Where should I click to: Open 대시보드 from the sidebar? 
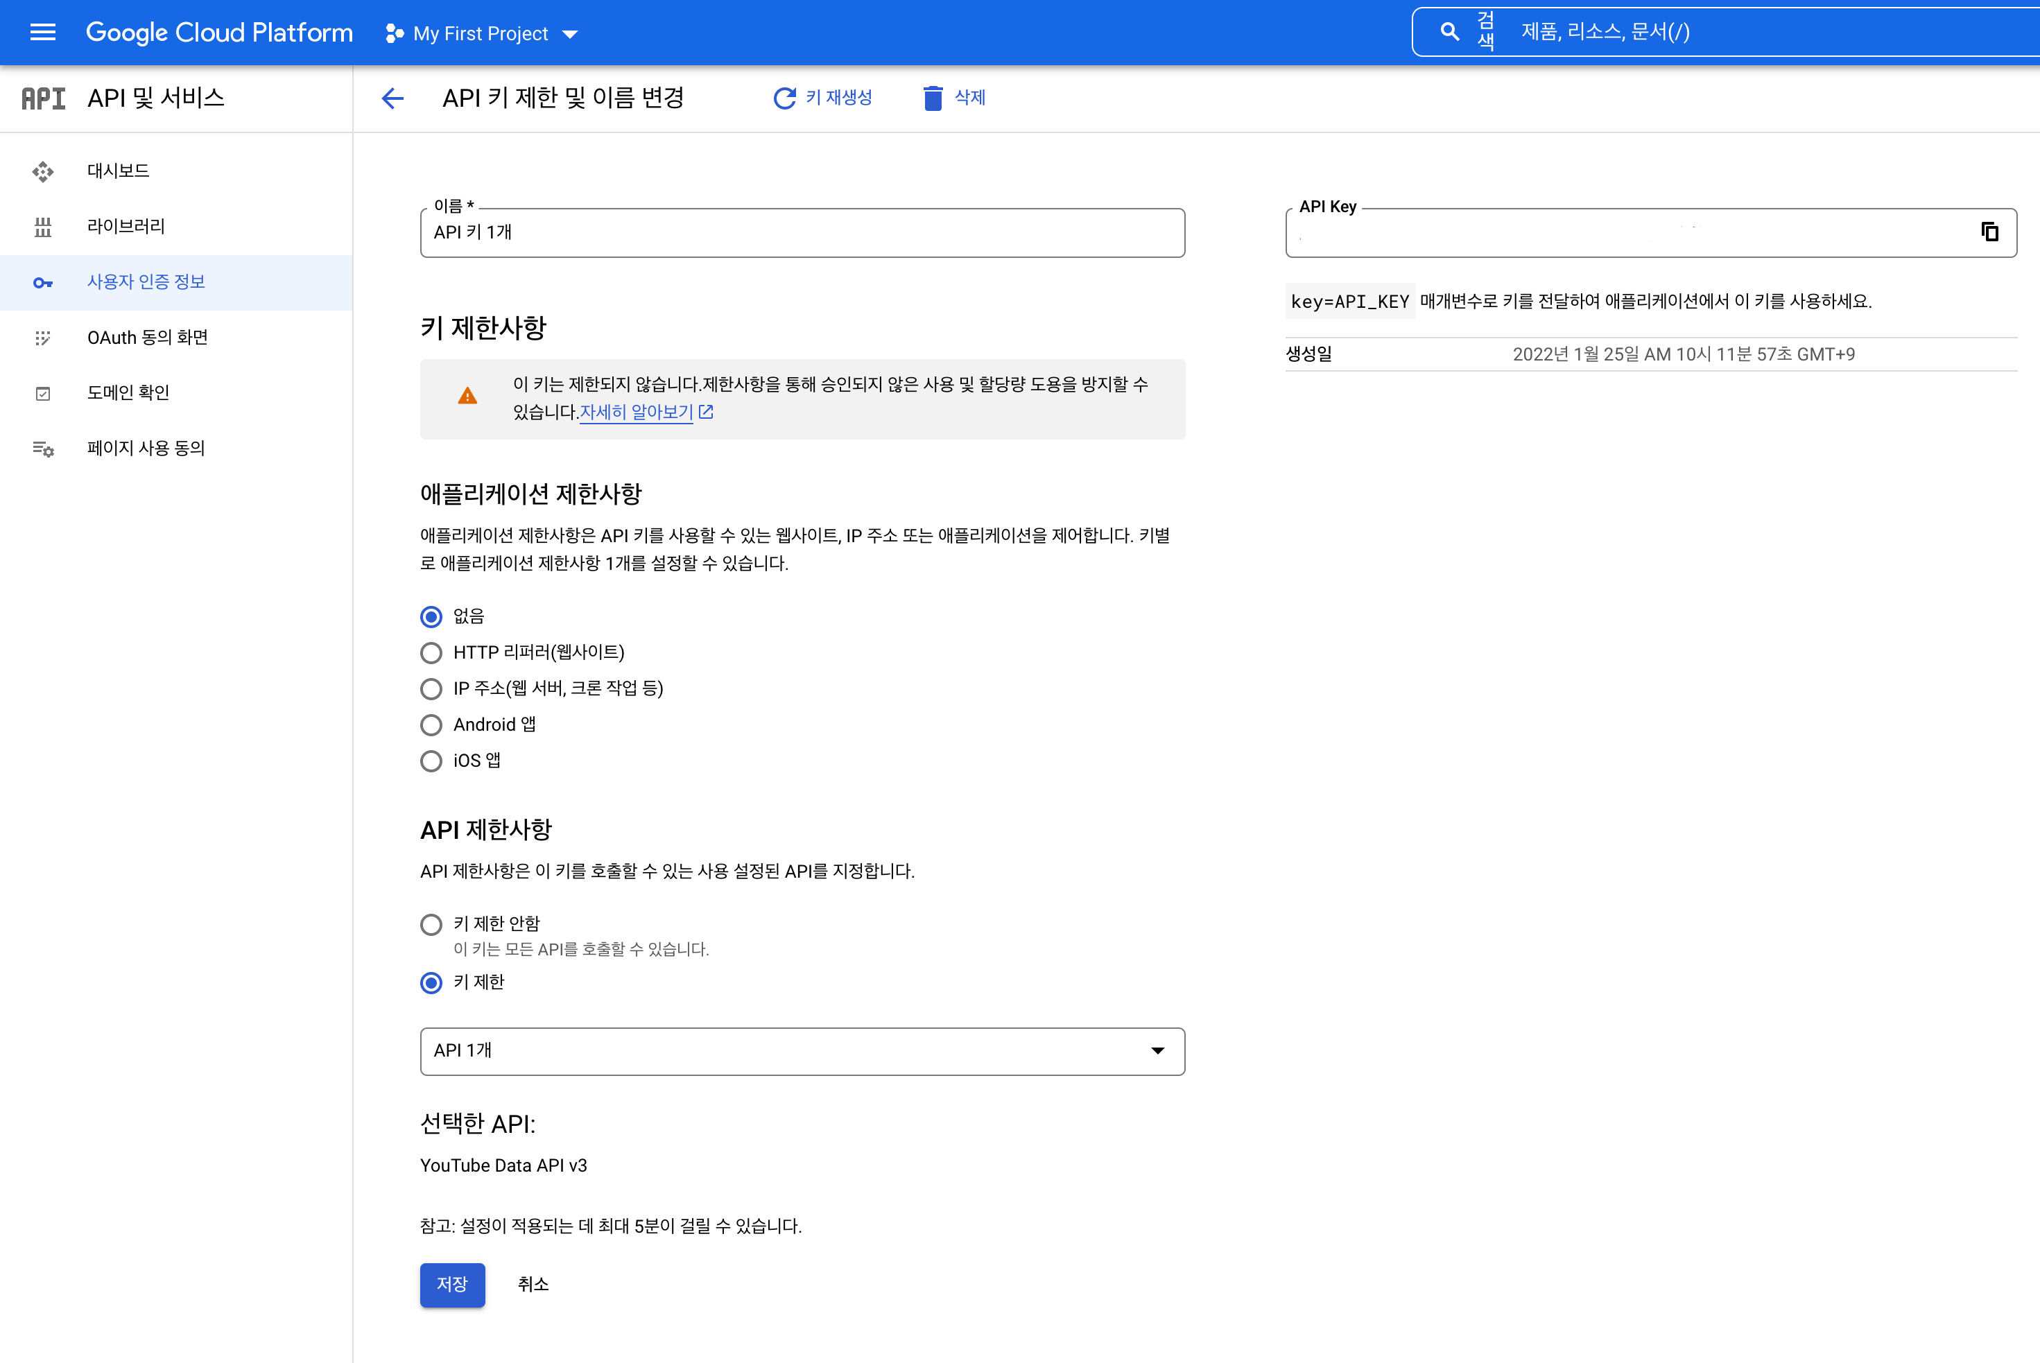(118, 171)
